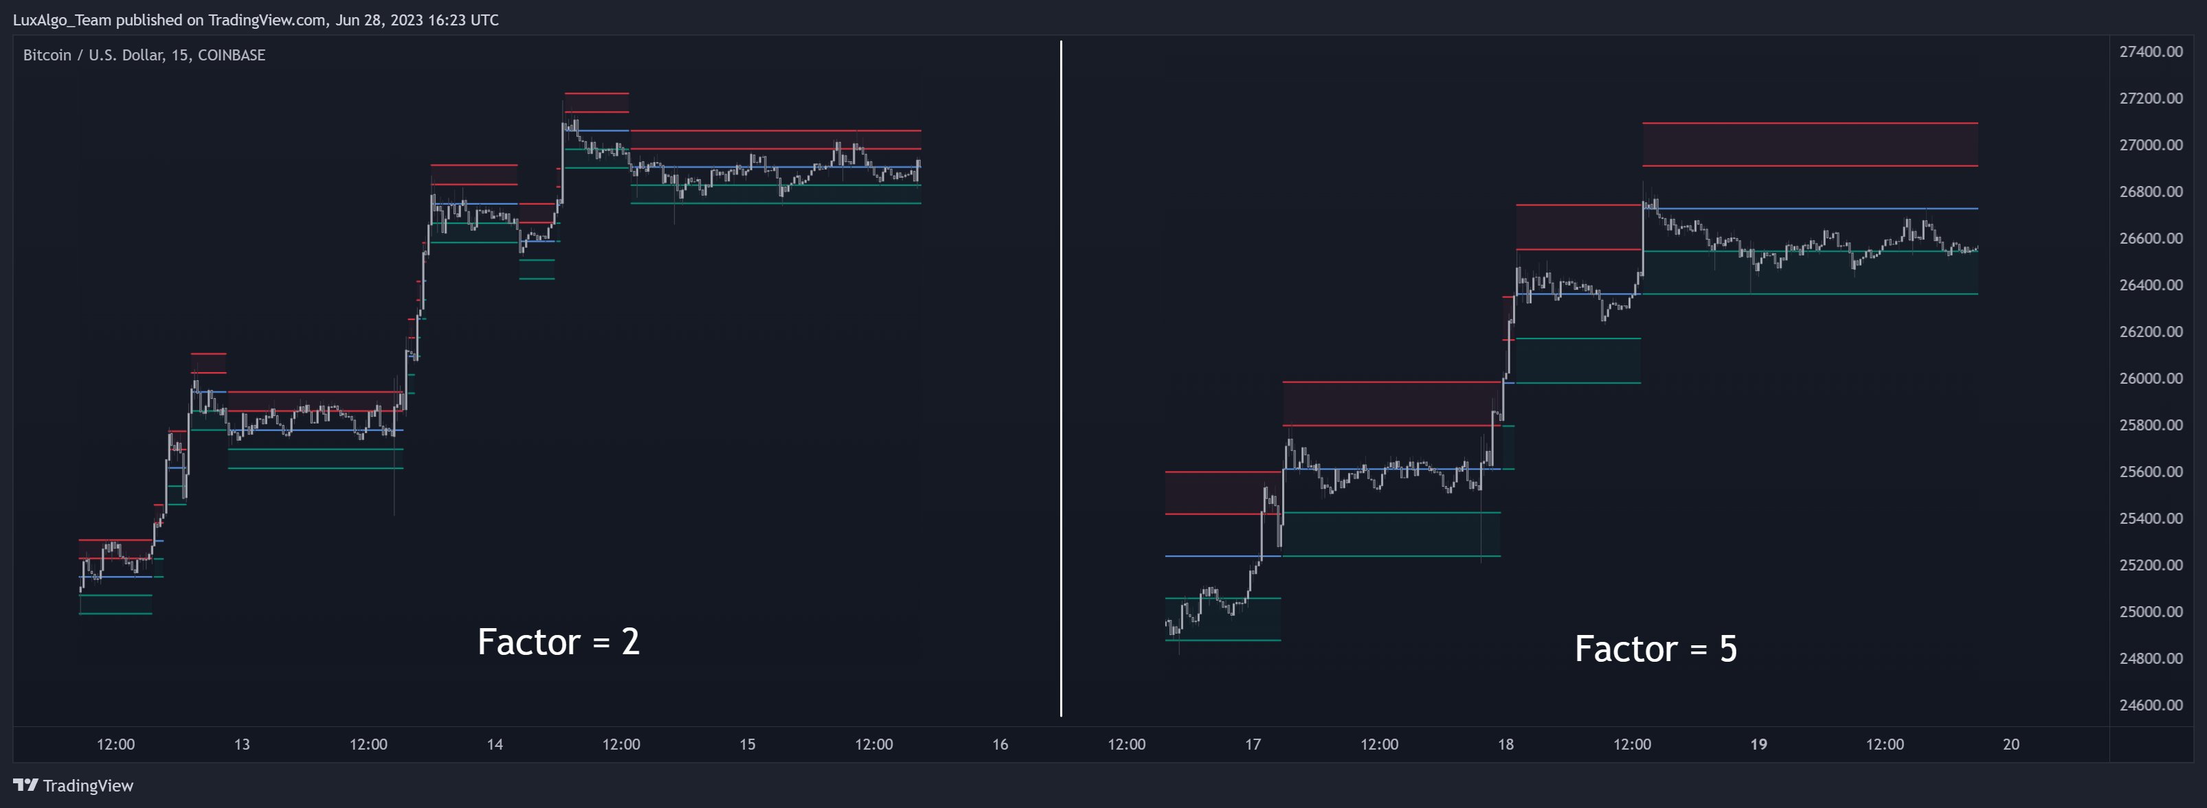Click the 26000.00 price axis label
Image resolution: width=2207 pixels, height=808 pixels.
[x=2151, y=378]
